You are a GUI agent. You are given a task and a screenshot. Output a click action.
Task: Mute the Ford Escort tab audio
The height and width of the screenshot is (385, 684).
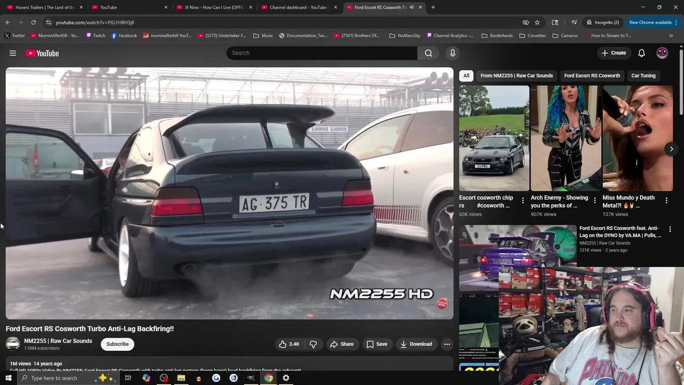(411, 7)
